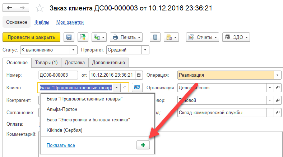The width and height of the screenshot is (283, 157).
Task: Expand the Приоритет dropdown
Action: [x=145, y=50]
